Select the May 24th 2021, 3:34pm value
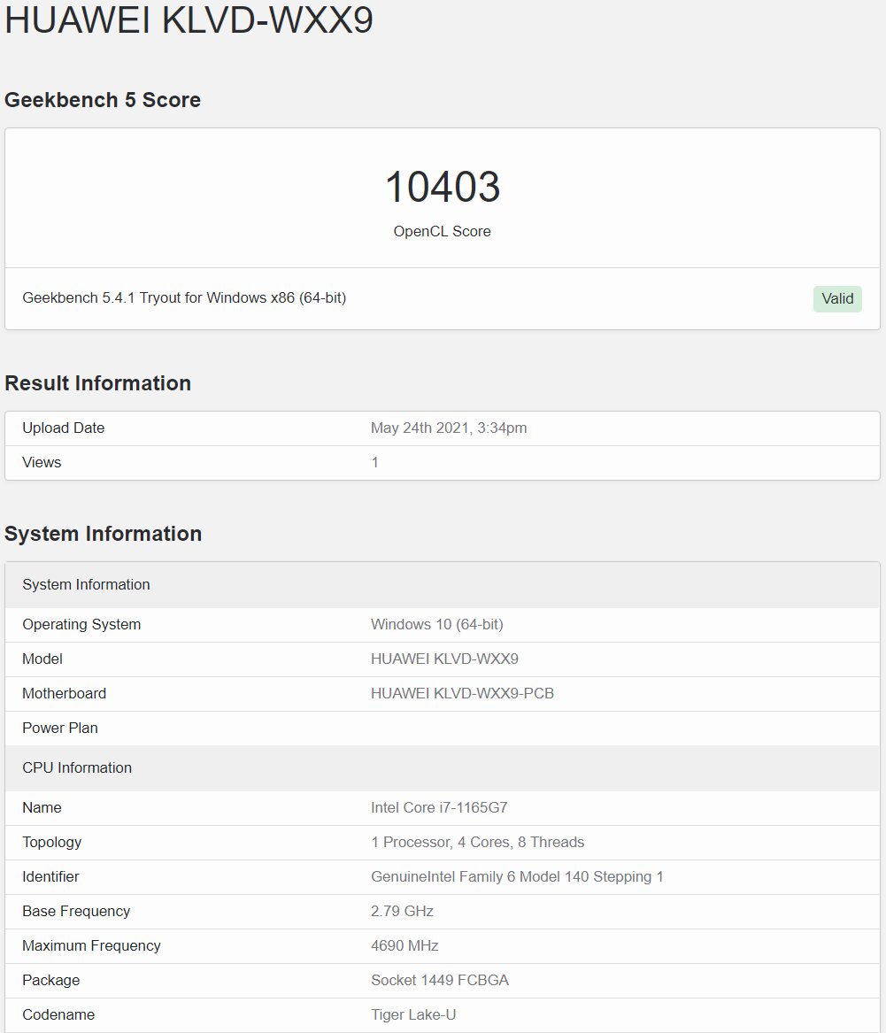 (449, 428)
